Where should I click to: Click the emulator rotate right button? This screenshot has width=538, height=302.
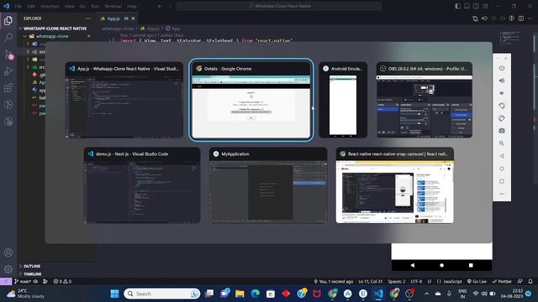(x=502, y=118)
